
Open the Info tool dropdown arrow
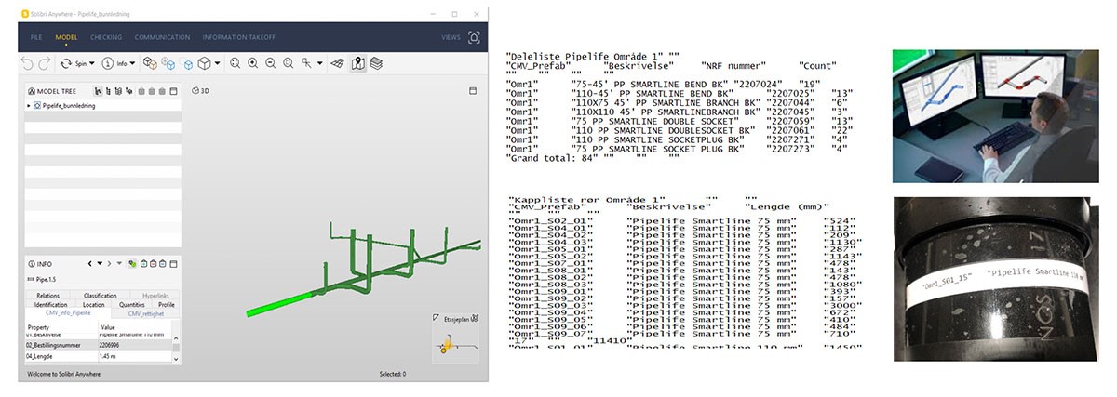click(x=132, y=63)
